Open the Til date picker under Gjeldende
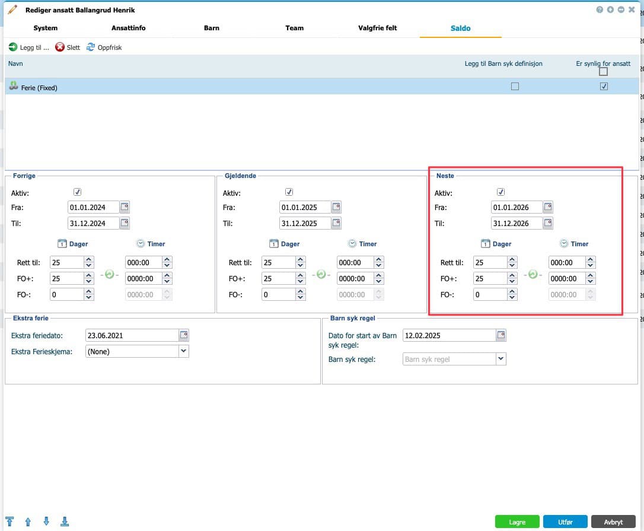 337,223
